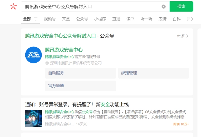201x137 pixels.
Task: Open the 官方微博 menu button
Action: (x=80, y=86)
